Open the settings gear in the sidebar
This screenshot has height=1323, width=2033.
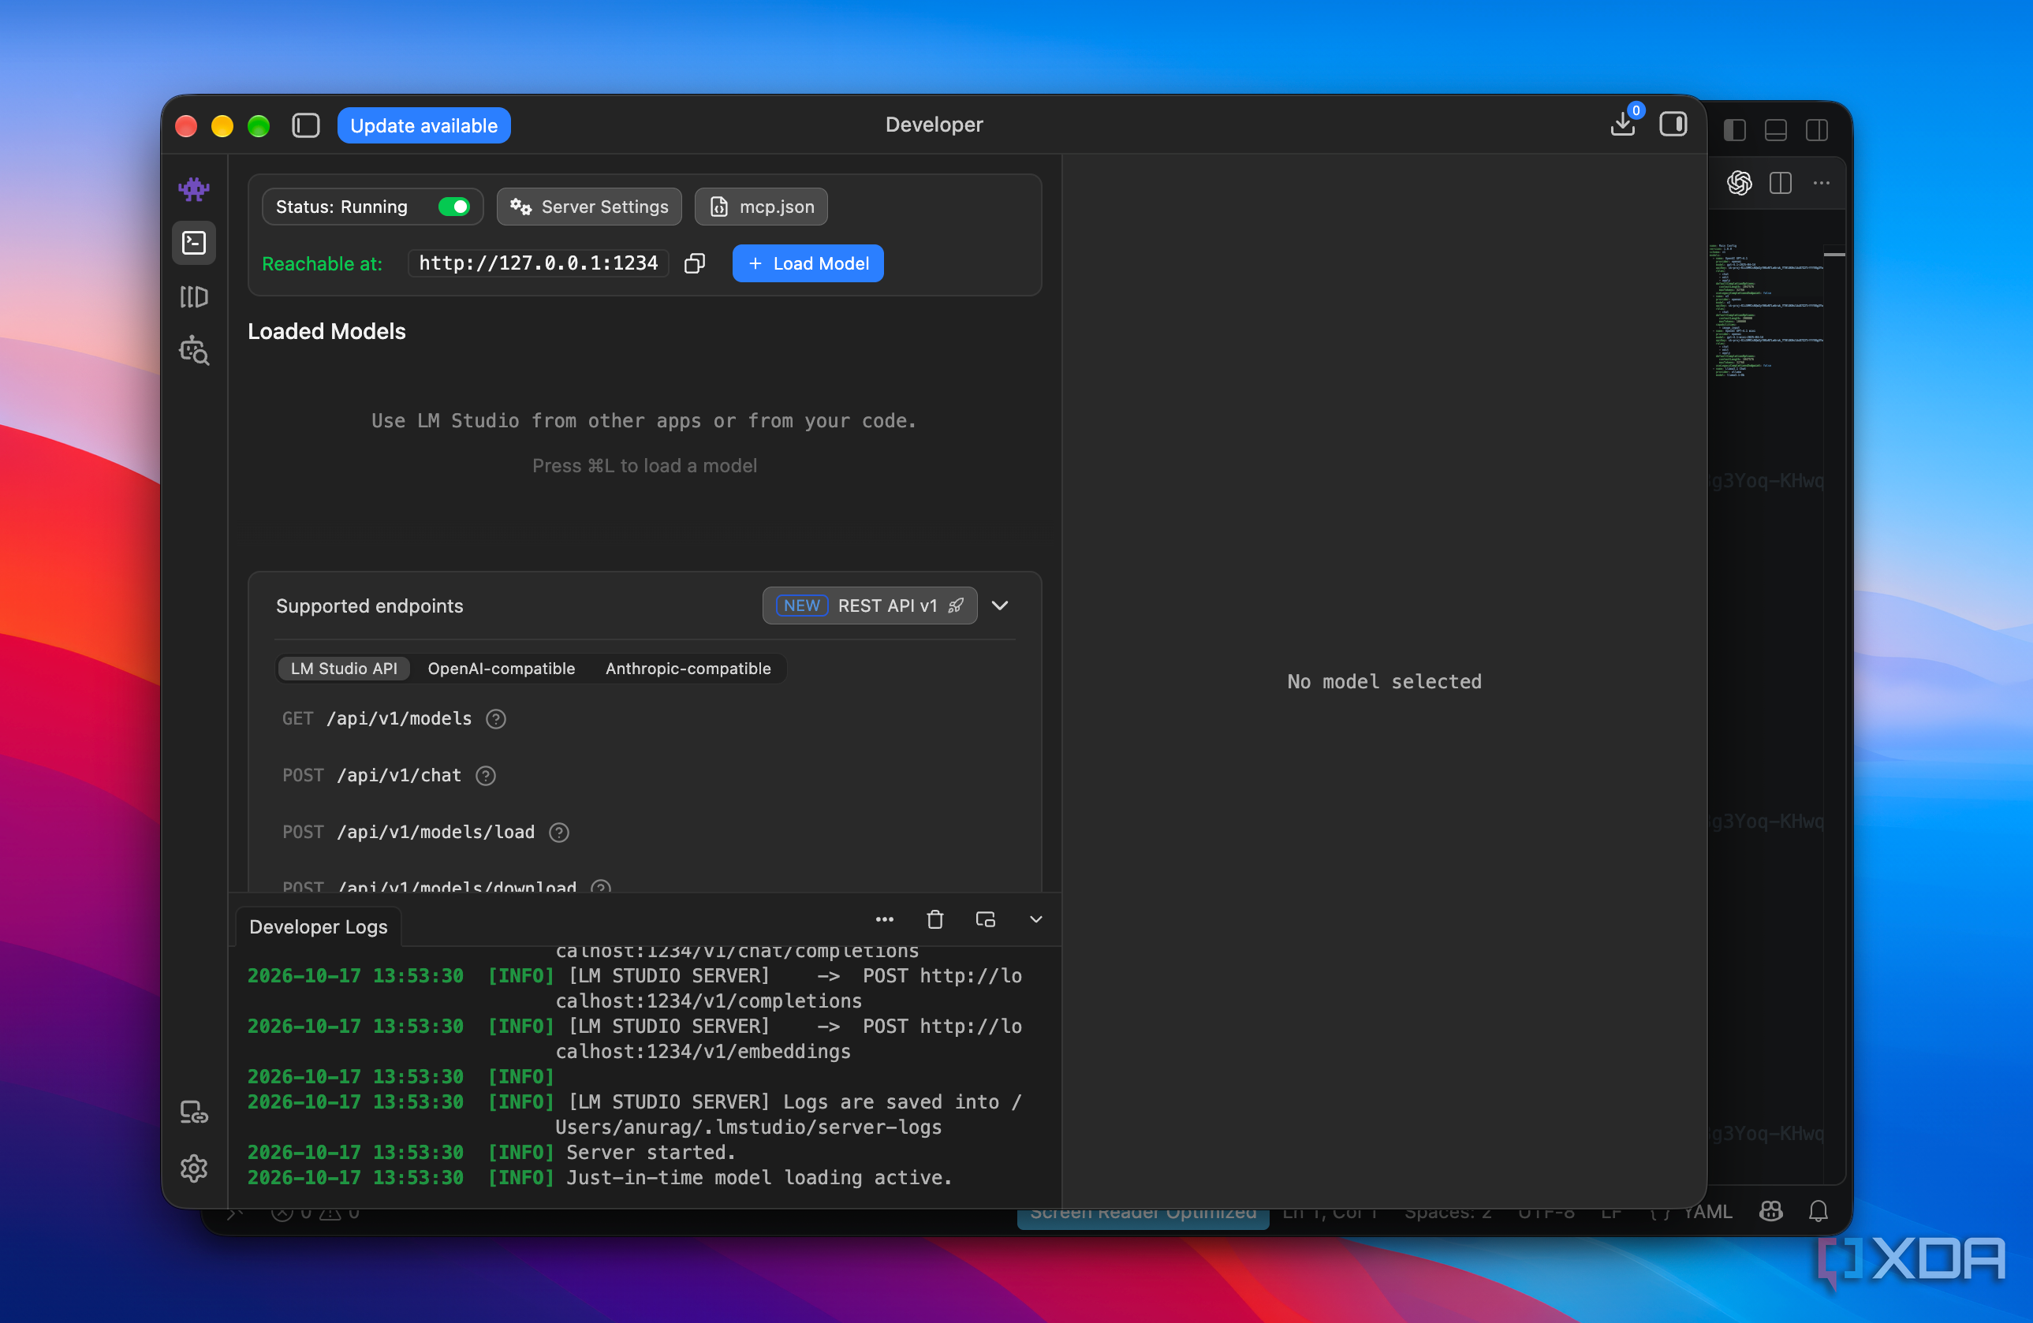(x=194, y=1168)
